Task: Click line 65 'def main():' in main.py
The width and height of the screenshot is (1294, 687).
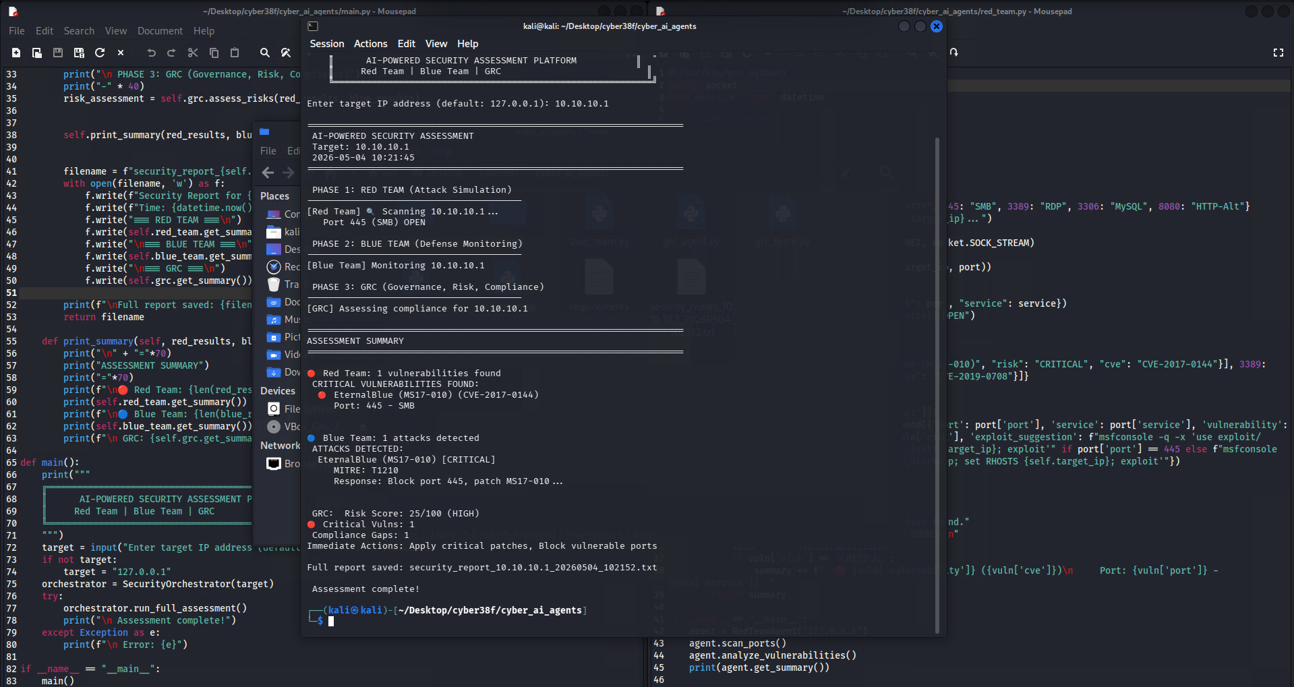Action: pyautogui.click(x=50, y=462)
